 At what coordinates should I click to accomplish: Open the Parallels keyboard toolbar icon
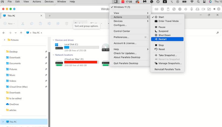(x=156, y=9)
